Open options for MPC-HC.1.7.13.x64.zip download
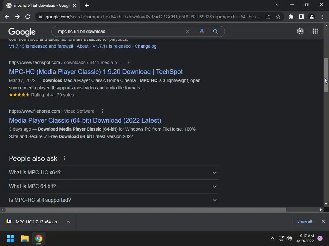Screen dimensions: 329x246 point(68,222)
